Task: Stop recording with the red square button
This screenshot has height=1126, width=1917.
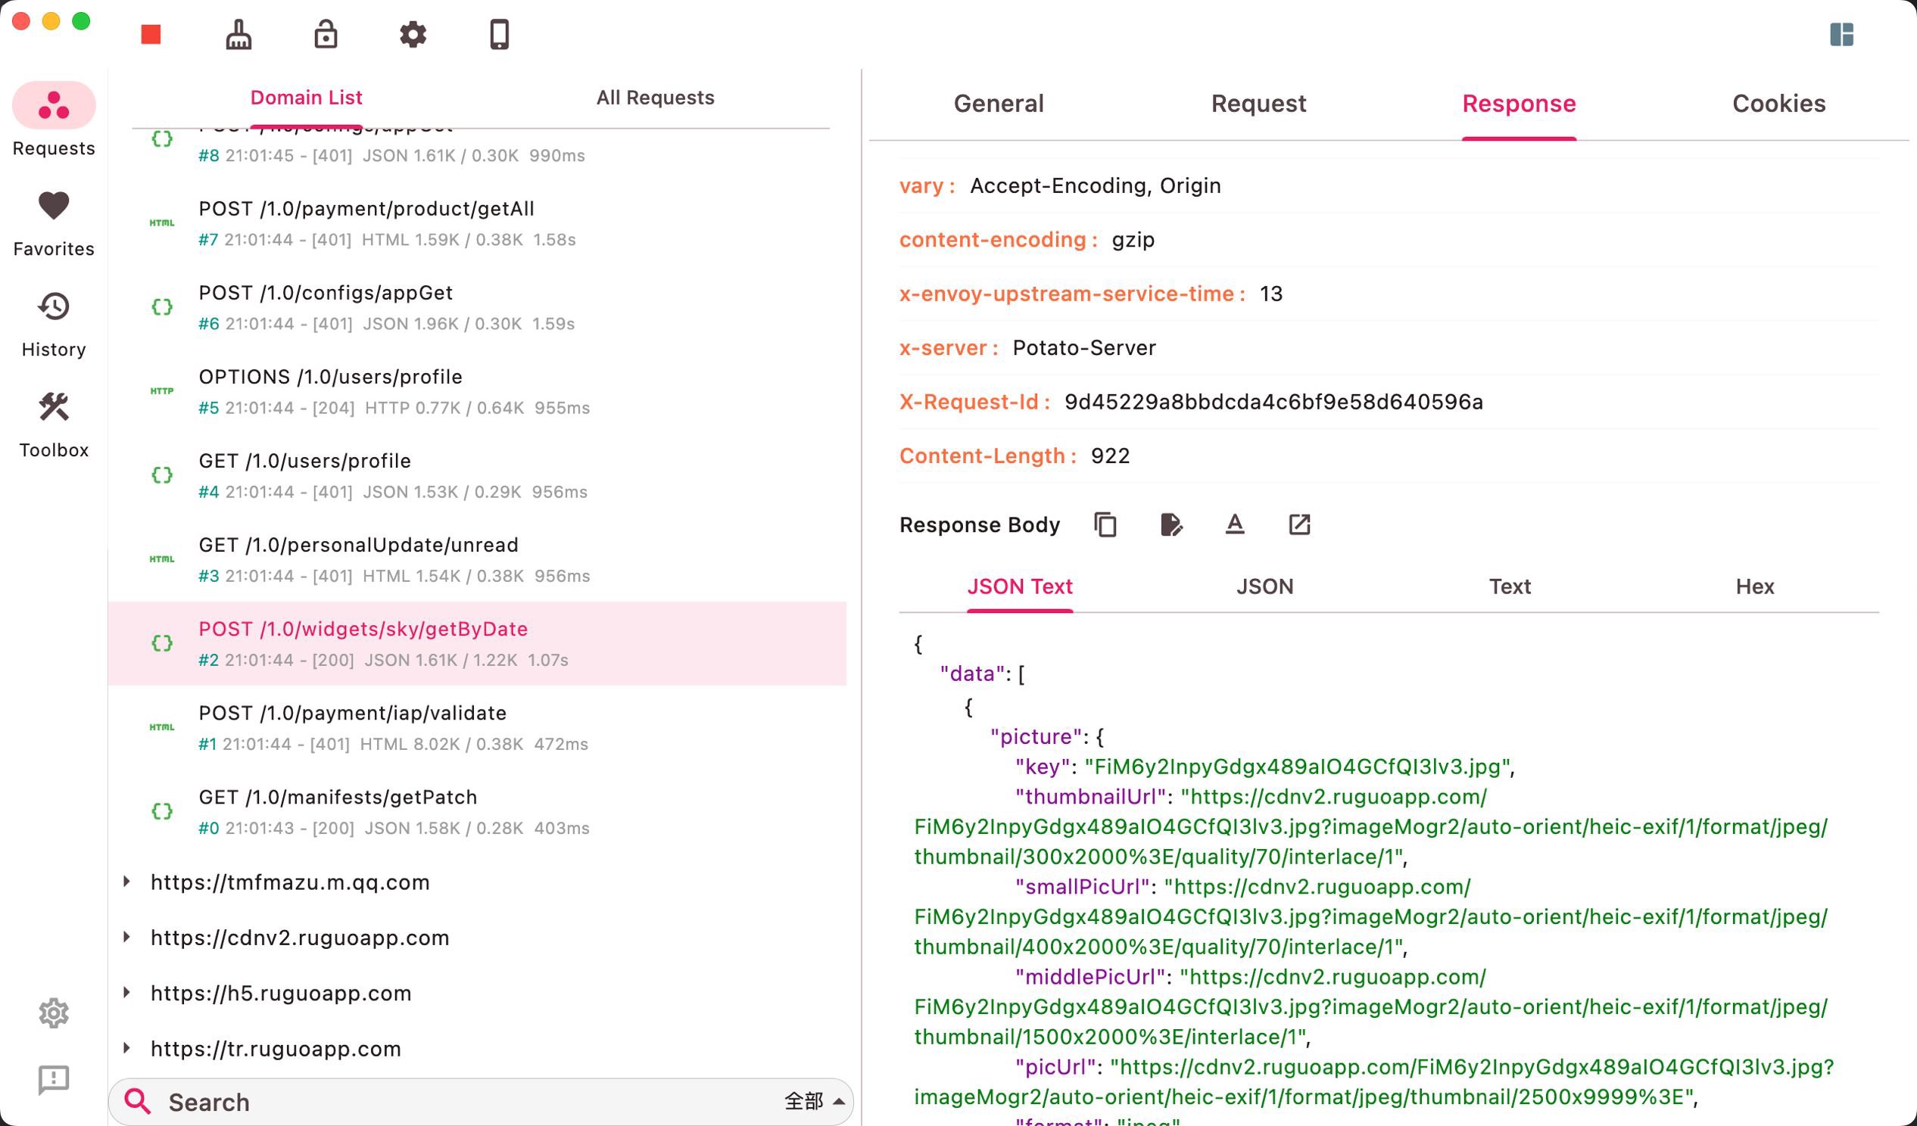Action: point(151,34)
